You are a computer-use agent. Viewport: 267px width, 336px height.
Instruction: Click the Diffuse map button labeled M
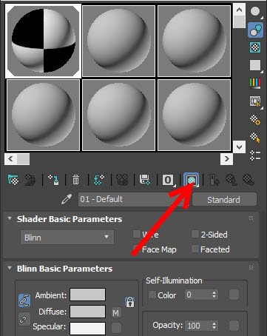pyautogui.click(x=116, y=313)
